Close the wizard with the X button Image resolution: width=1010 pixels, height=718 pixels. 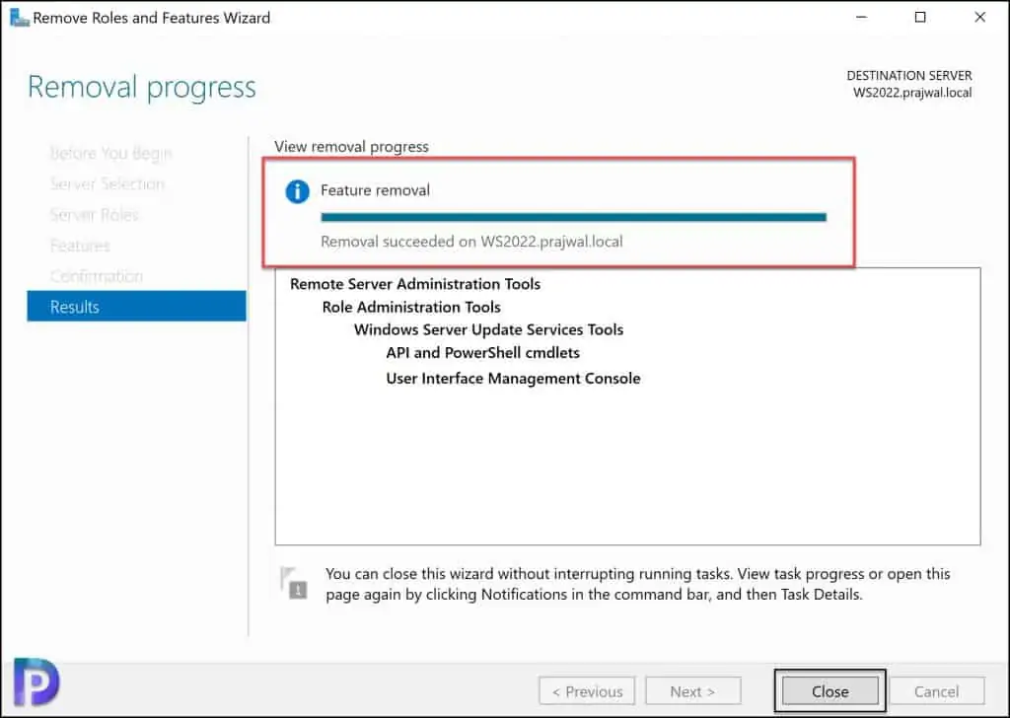979,18
